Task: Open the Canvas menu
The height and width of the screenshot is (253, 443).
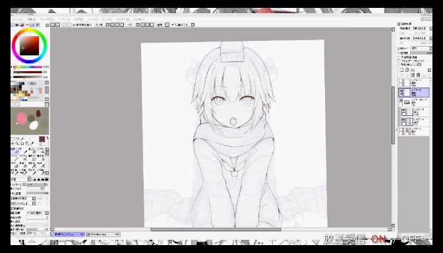Action: [x=47, y=20]
